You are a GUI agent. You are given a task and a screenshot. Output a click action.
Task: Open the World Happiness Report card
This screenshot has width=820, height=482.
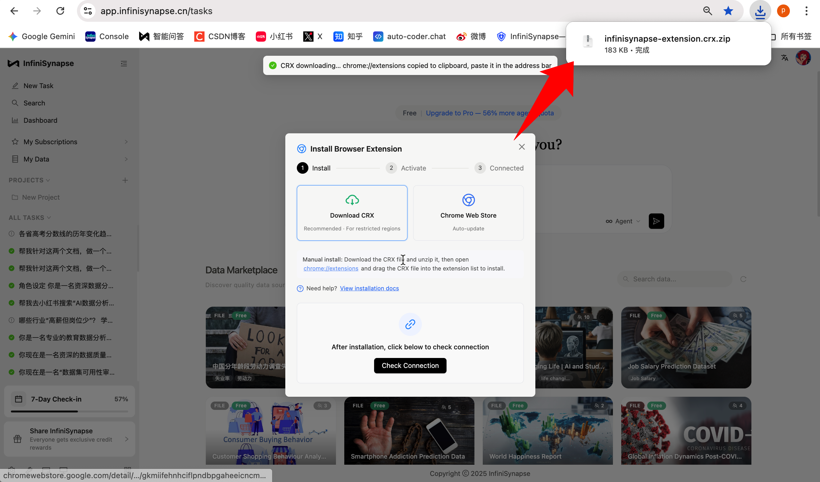548,431
